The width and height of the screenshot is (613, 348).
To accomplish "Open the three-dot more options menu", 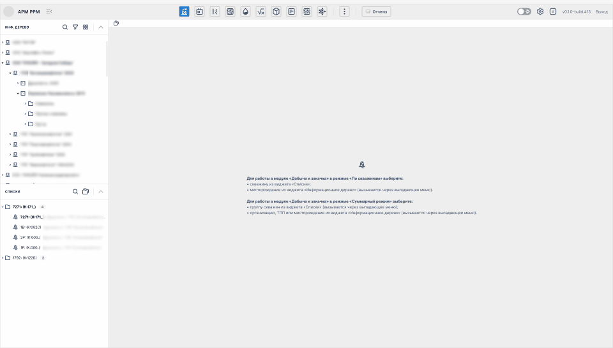I will coord(344,11).
